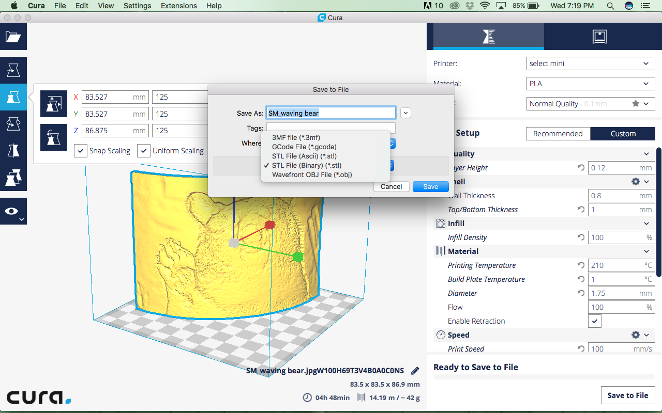
Task: Open the view mode eye icon
Action: [x=13, y=211]
